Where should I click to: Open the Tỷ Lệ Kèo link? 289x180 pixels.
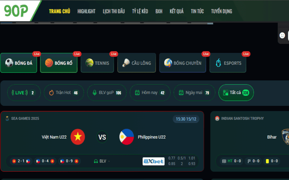click(140, 11)
